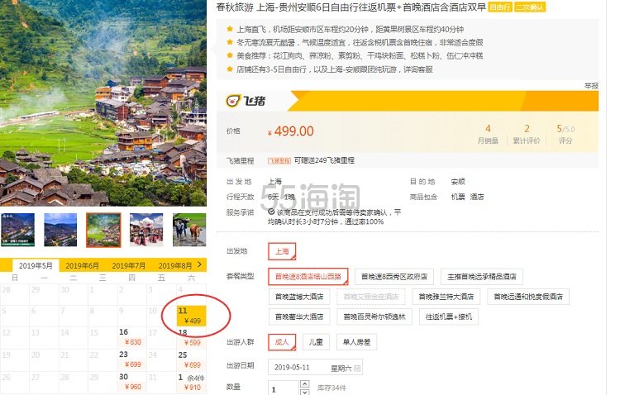This screenshot has height=395, width=620.
Task: Click the 举报 report link
Action: click(592, 86)
